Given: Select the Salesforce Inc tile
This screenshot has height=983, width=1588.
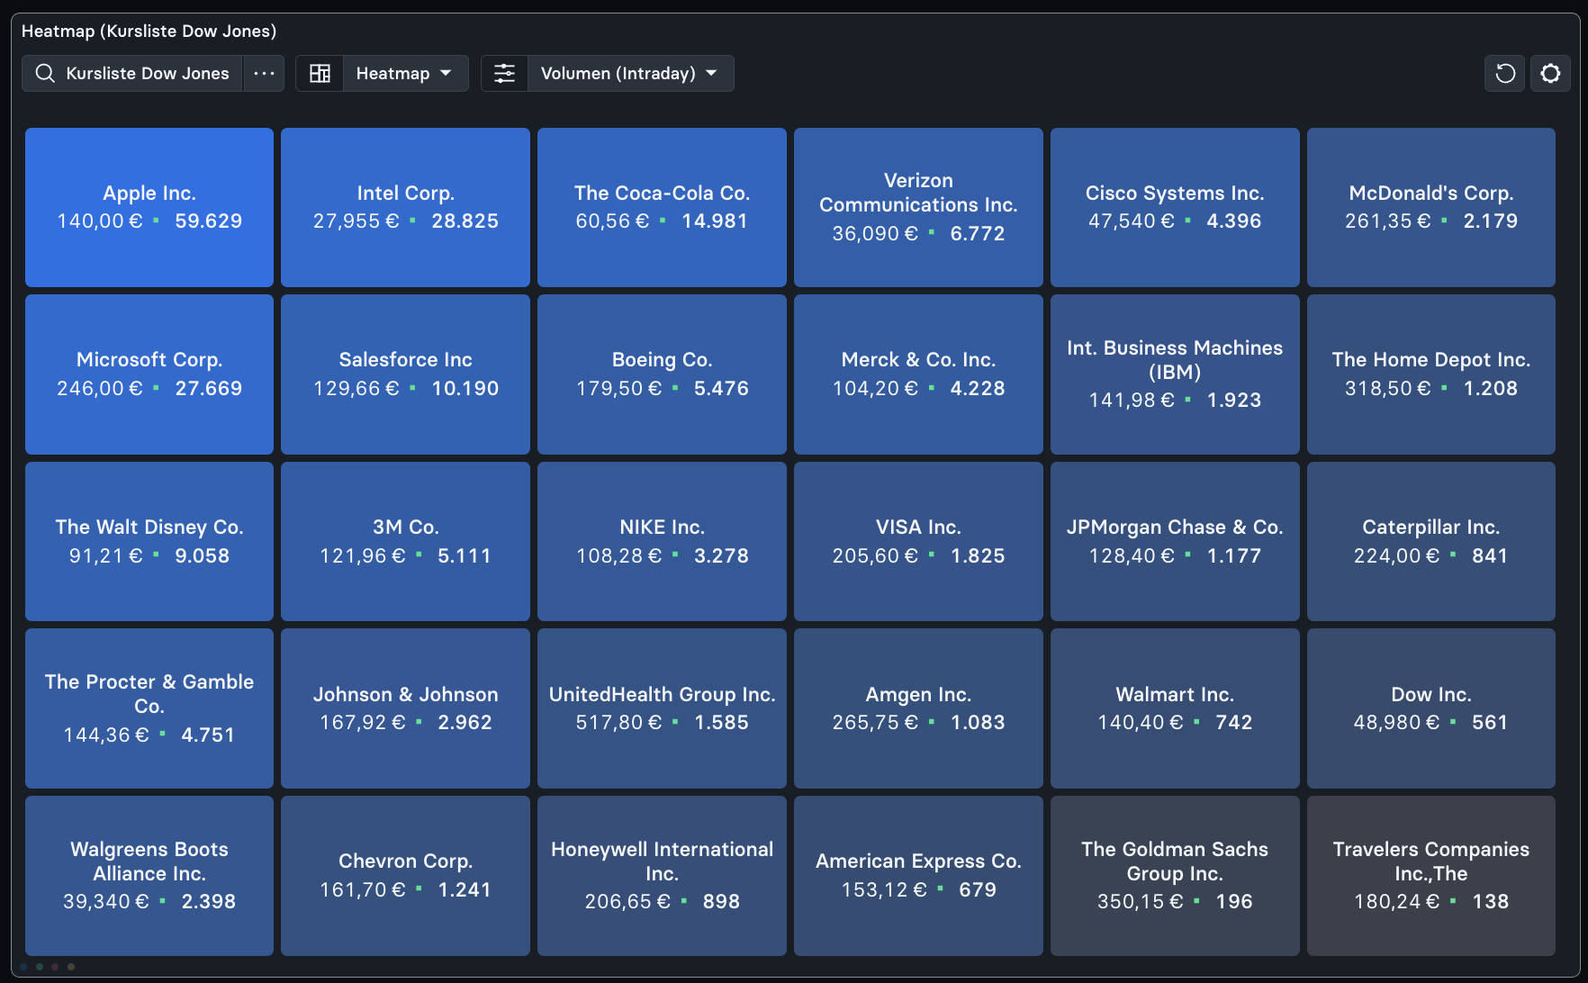Looking at the screenshot, I should [405, 374].
